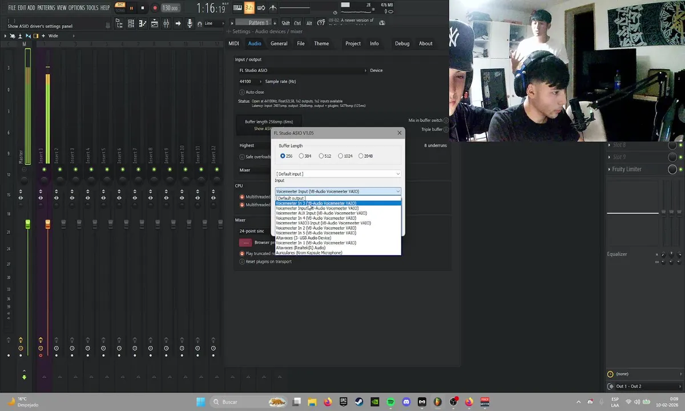Open the OPTIONS menu

tap(76, 8)
